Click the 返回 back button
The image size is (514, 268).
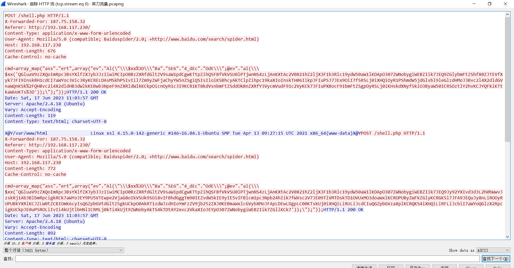point(444,266)
